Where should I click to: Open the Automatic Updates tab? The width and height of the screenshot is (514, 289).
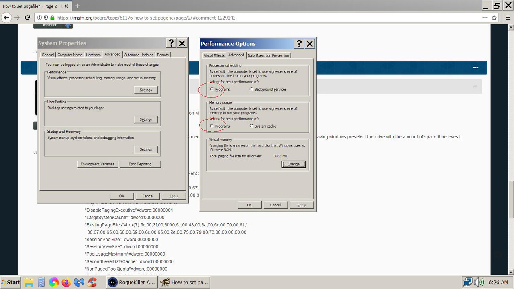[139, 55]
